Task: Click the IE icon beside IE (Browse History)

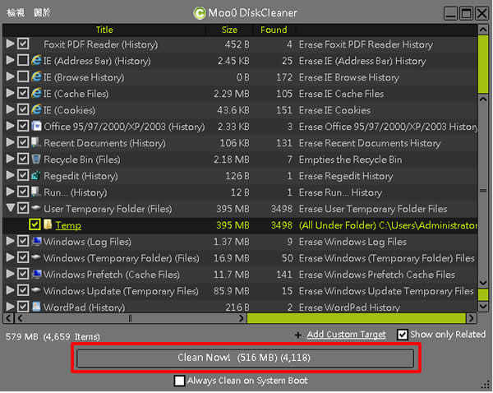Action: 36,76
